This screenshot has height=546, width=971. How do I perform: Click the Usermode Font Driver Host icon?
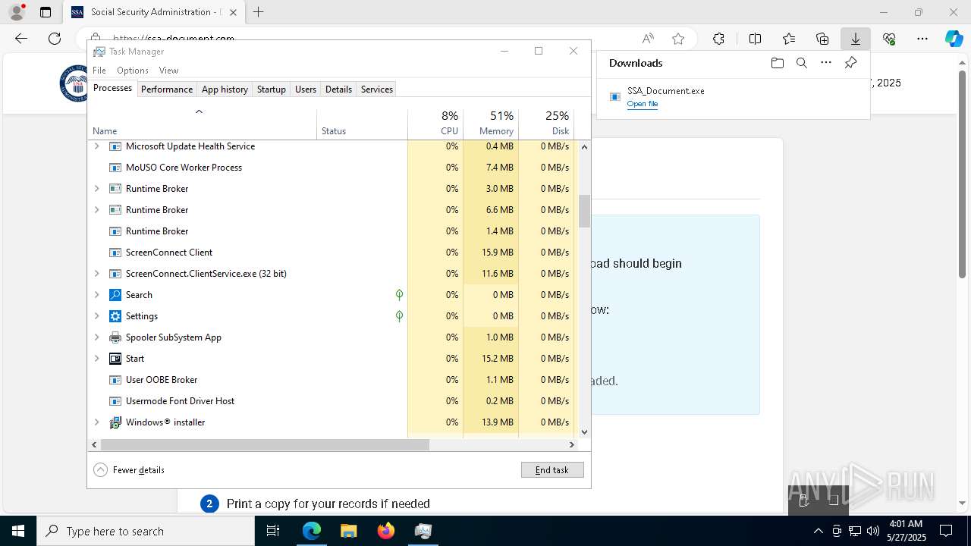point(115,401)
